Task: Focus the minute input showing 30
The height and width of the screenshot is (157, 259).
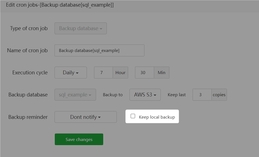Action: point(144,73)
